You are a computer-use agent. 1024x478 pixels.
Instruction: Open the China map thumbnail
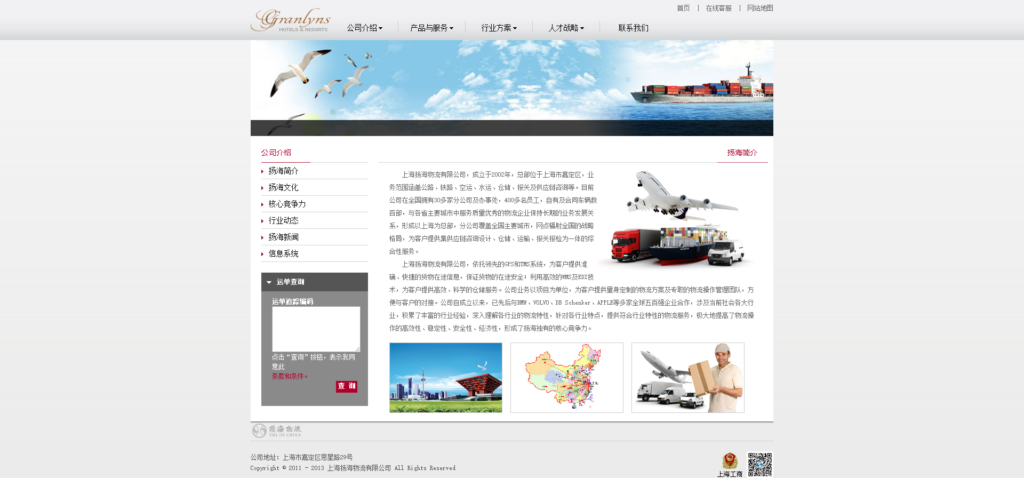tap(566, 378)
